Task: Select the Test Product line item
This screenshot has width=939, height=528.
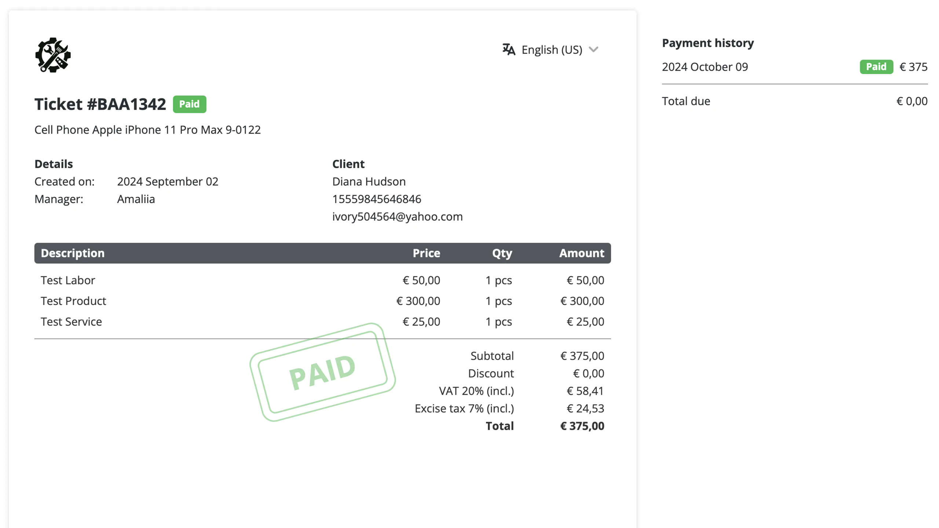Action: click(x=322, y=301)
